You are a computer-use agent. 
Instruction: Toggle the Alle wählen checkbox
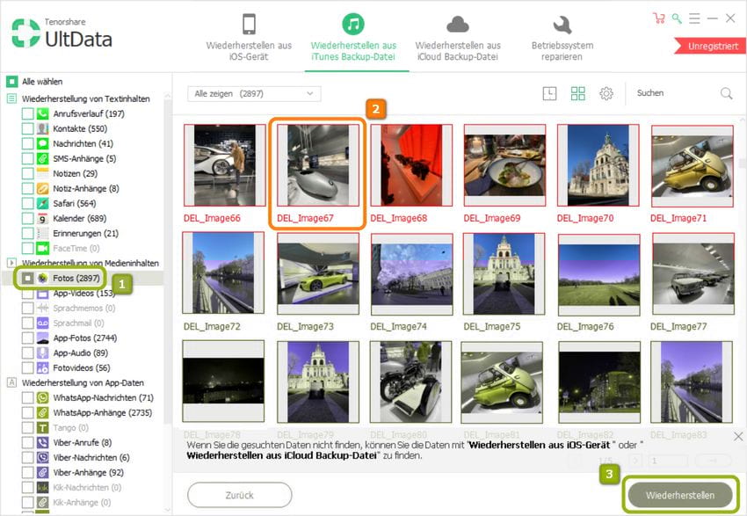tap(12, 82)
